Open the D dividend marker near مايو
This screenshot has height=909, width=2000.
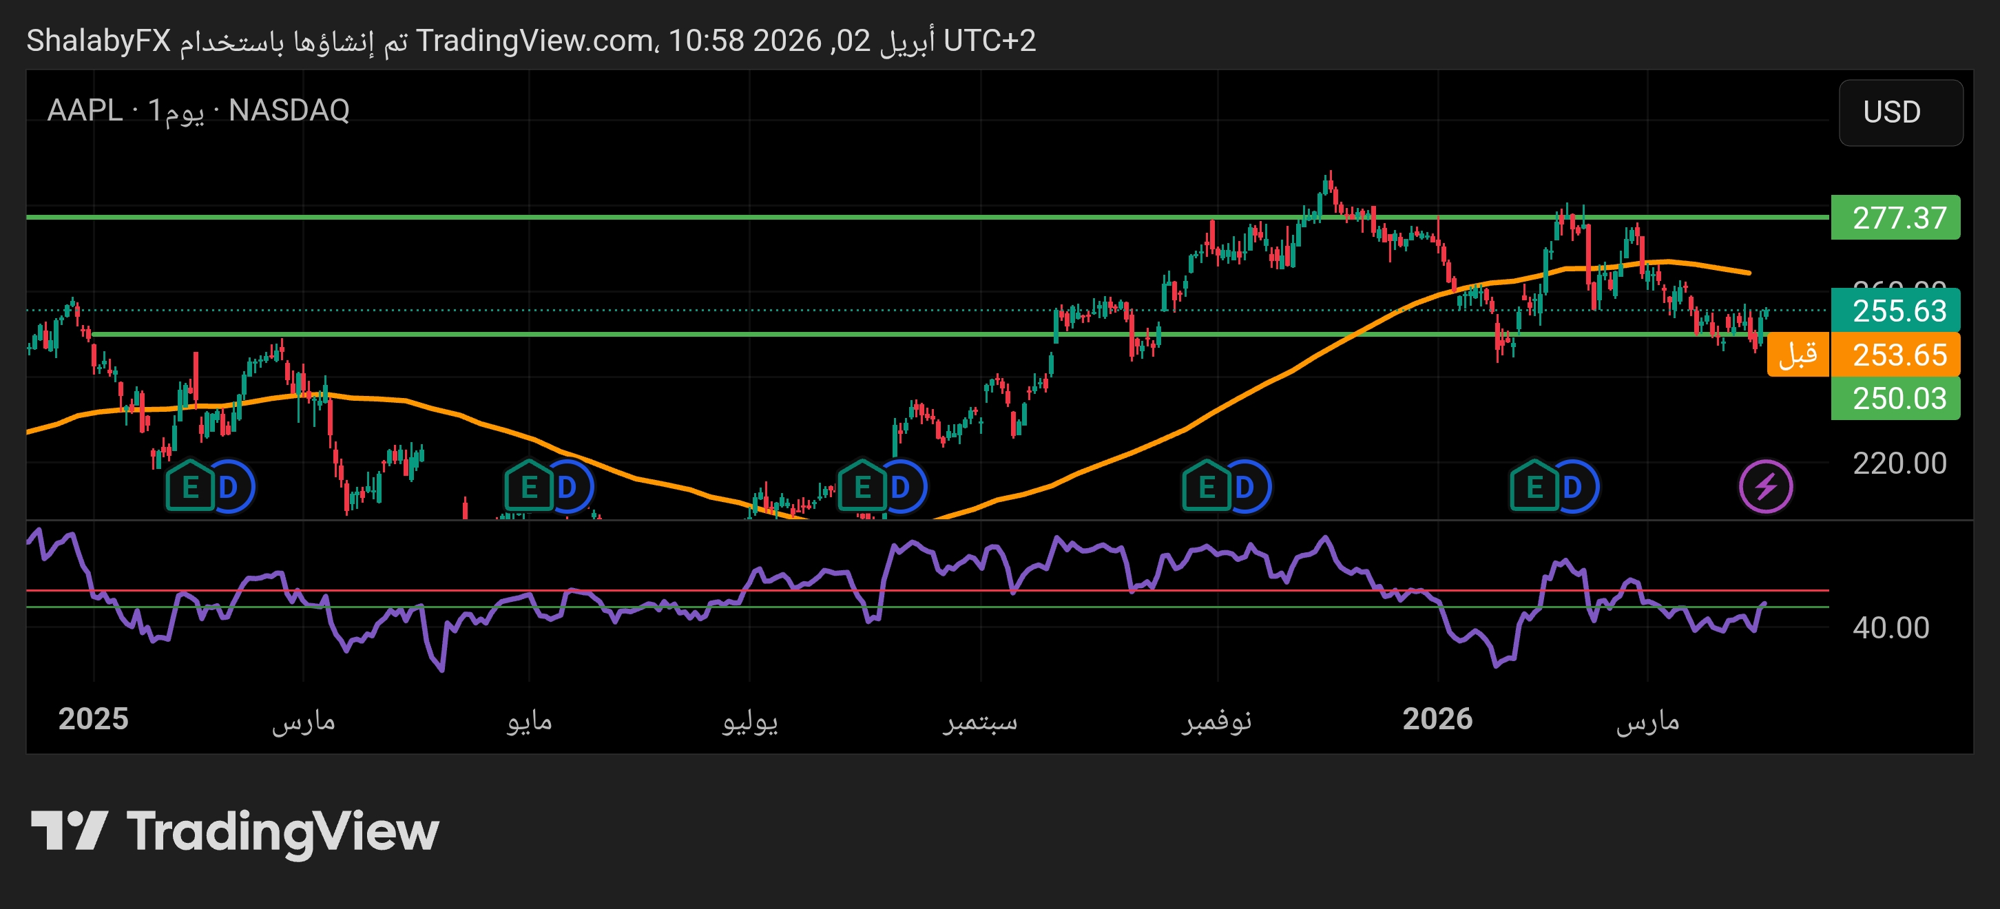tap(569, 487)
